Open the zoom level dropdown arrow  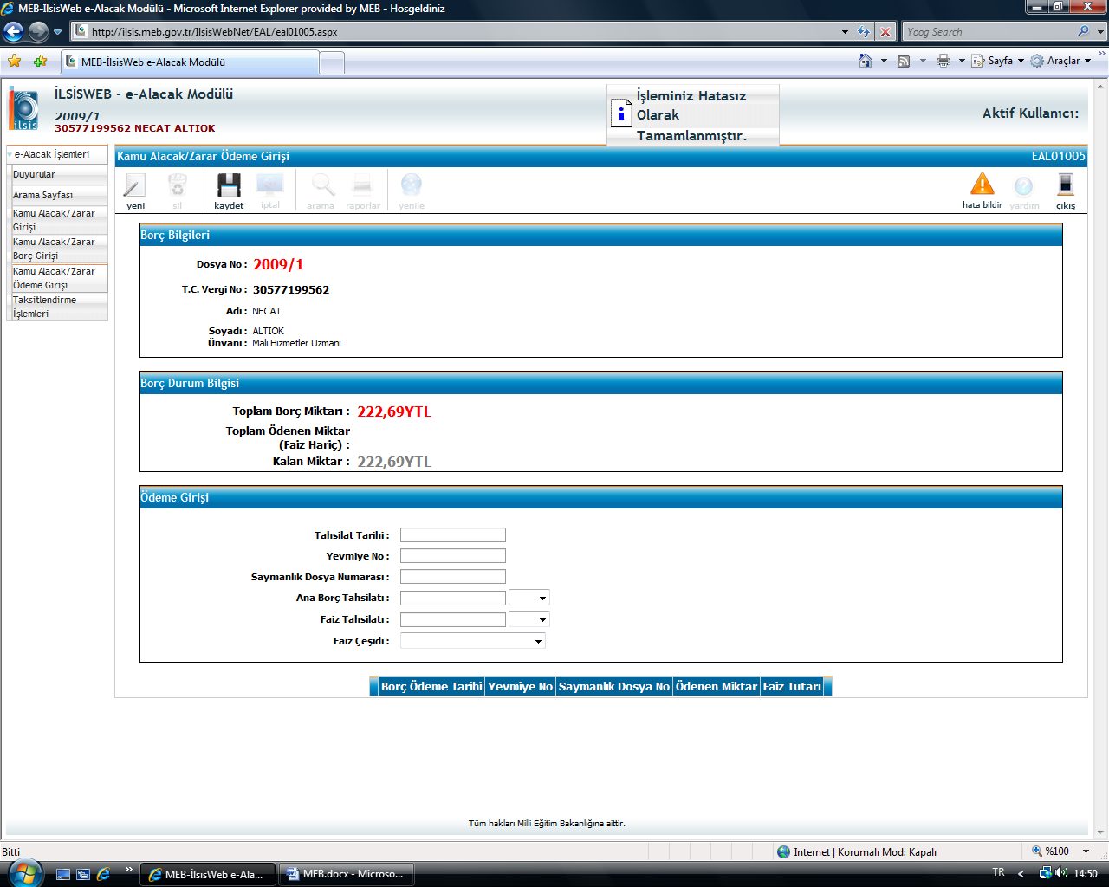[1086, 851]
